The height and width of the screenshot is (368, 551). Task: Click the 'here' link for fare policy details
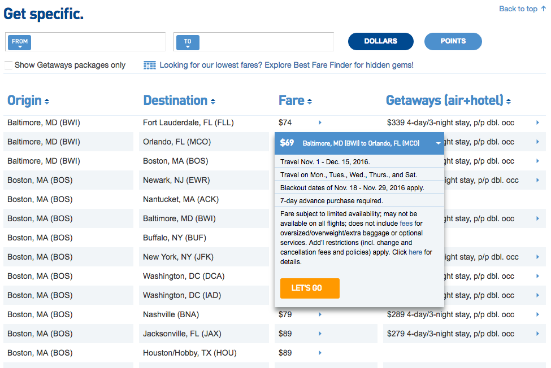click(x=415, y=252)
